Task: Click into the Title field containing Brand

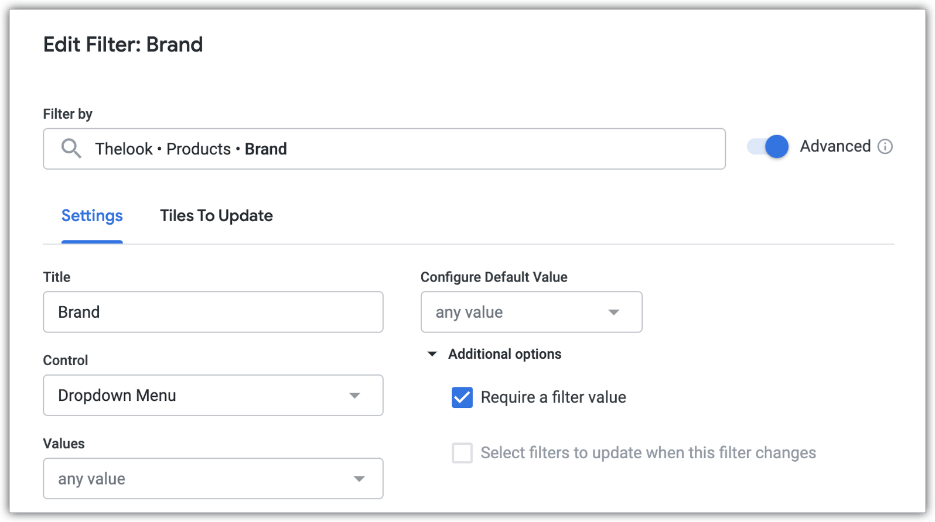Action: (x=213, y=312)
